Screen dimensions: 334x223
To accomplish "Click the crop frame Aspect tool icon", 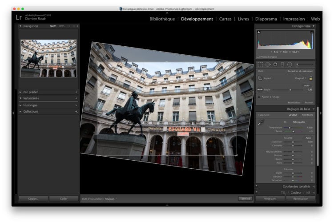I will (x=260, y=78).
